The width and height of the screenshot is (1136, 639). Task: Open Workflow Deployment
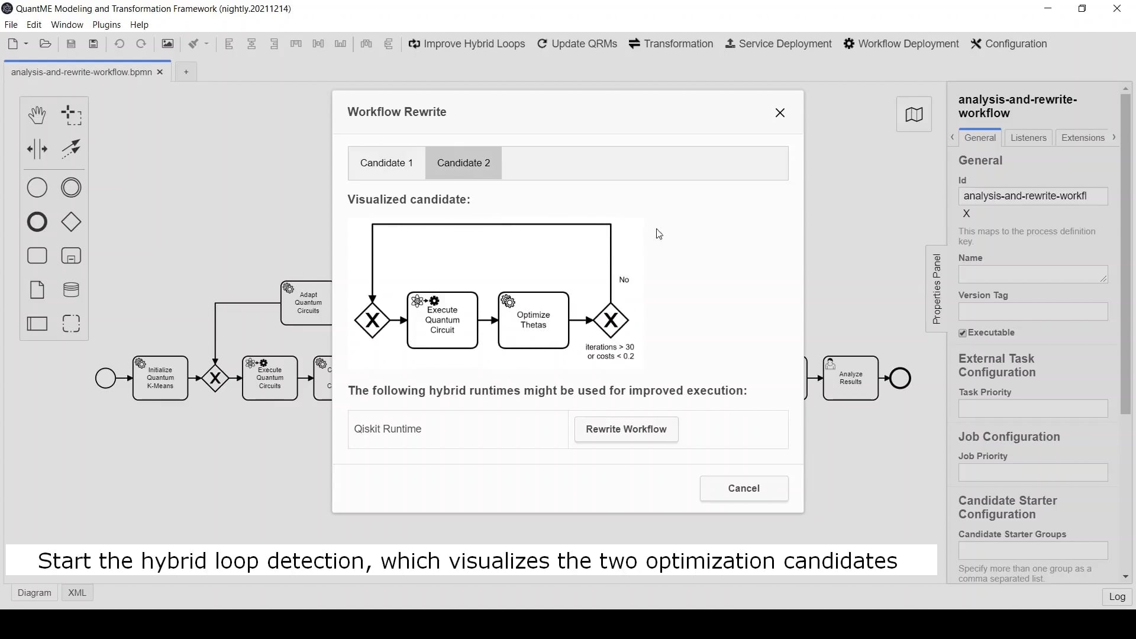[x=901, y=43]
